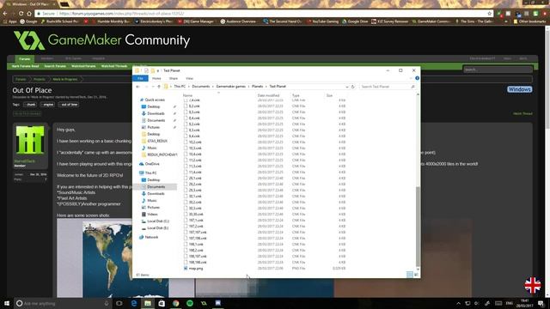Click Properties icon in Explorer title bar
Screen dimensions: 550x309
coord(146,70)
